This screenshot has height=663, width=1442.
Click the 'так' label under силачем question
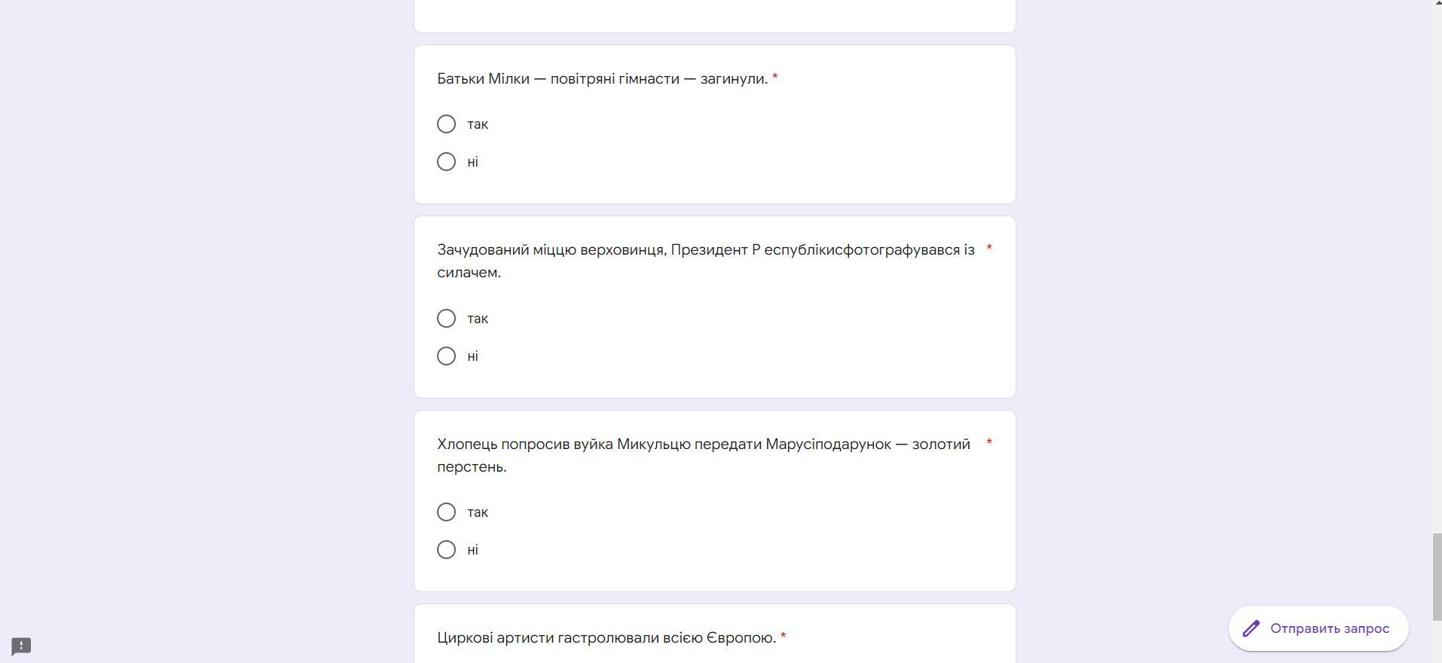tap(478, 319)
